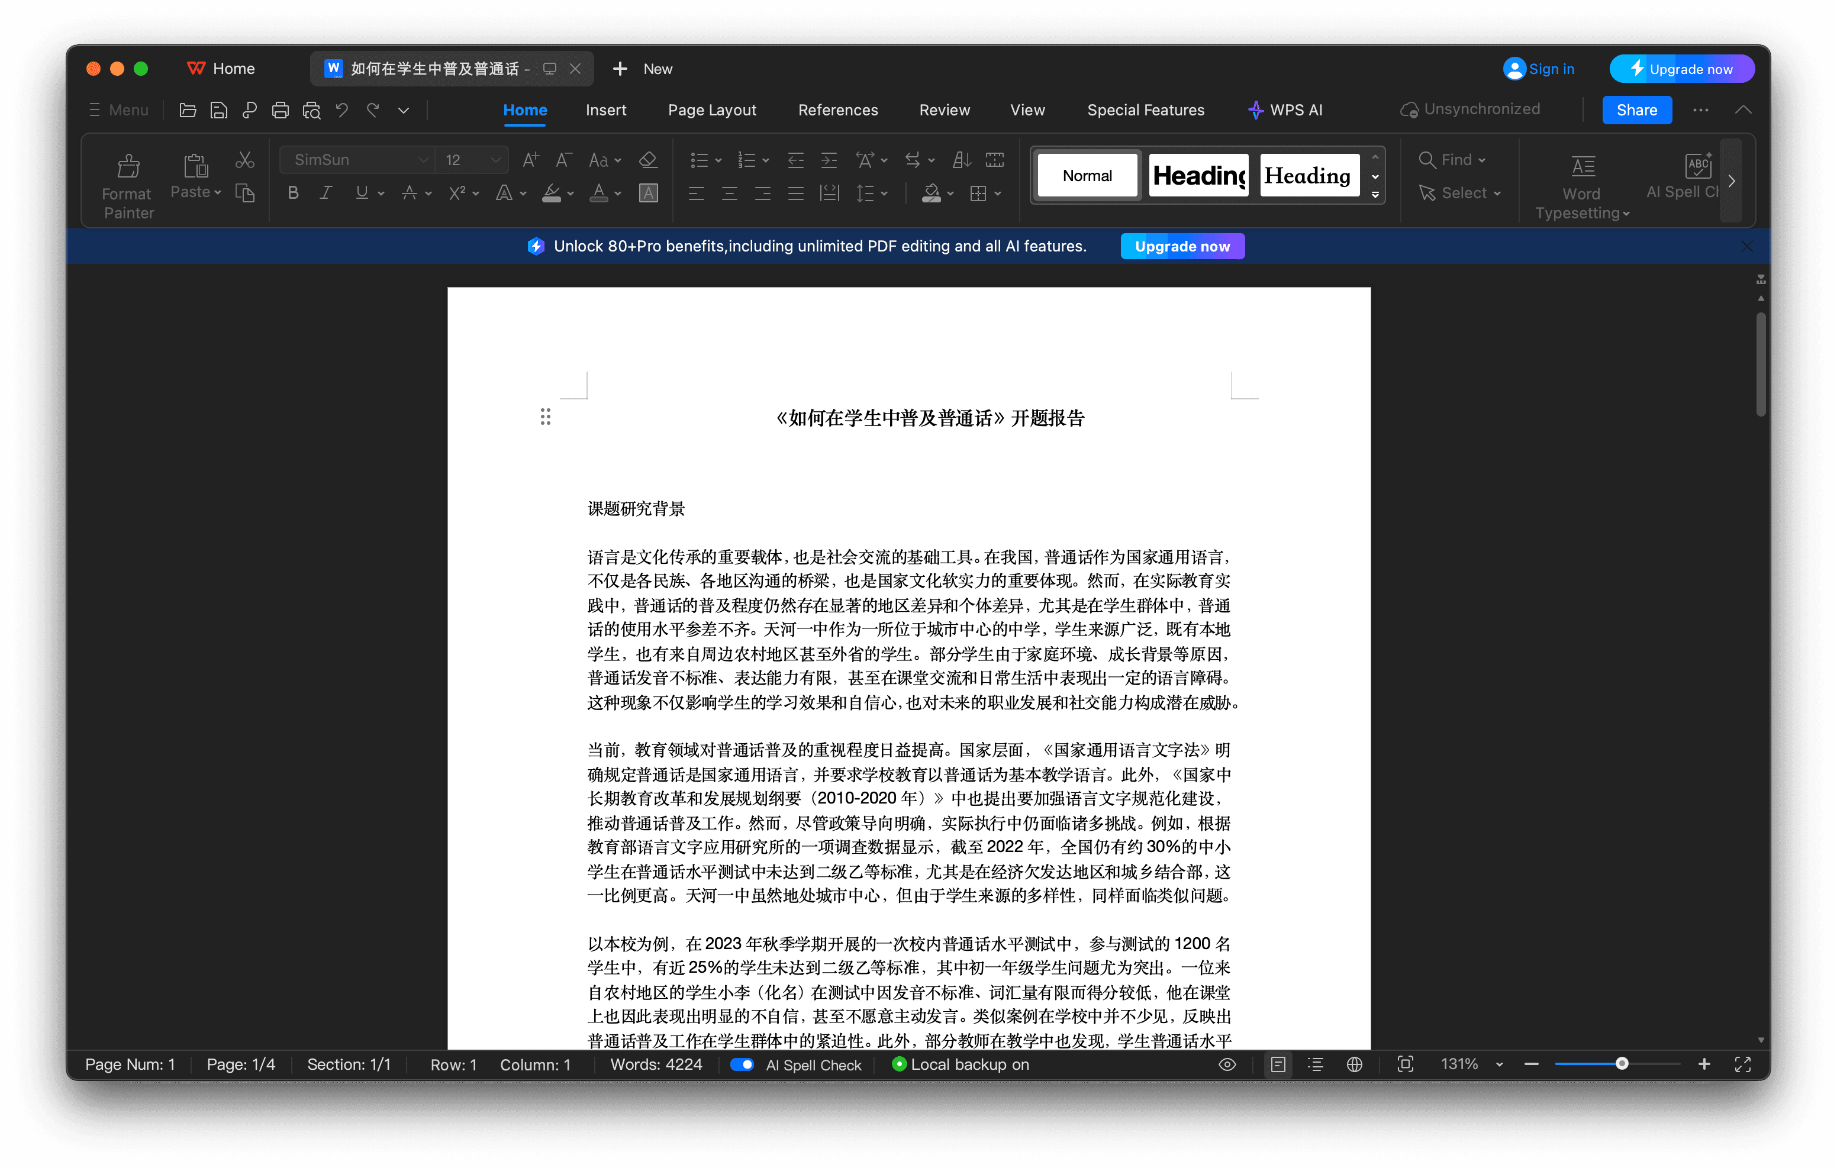The width and height of the screenshot is (1837, 1168).
Task: Decrease font size with A- icon
Action: click(x=564, y=159)
